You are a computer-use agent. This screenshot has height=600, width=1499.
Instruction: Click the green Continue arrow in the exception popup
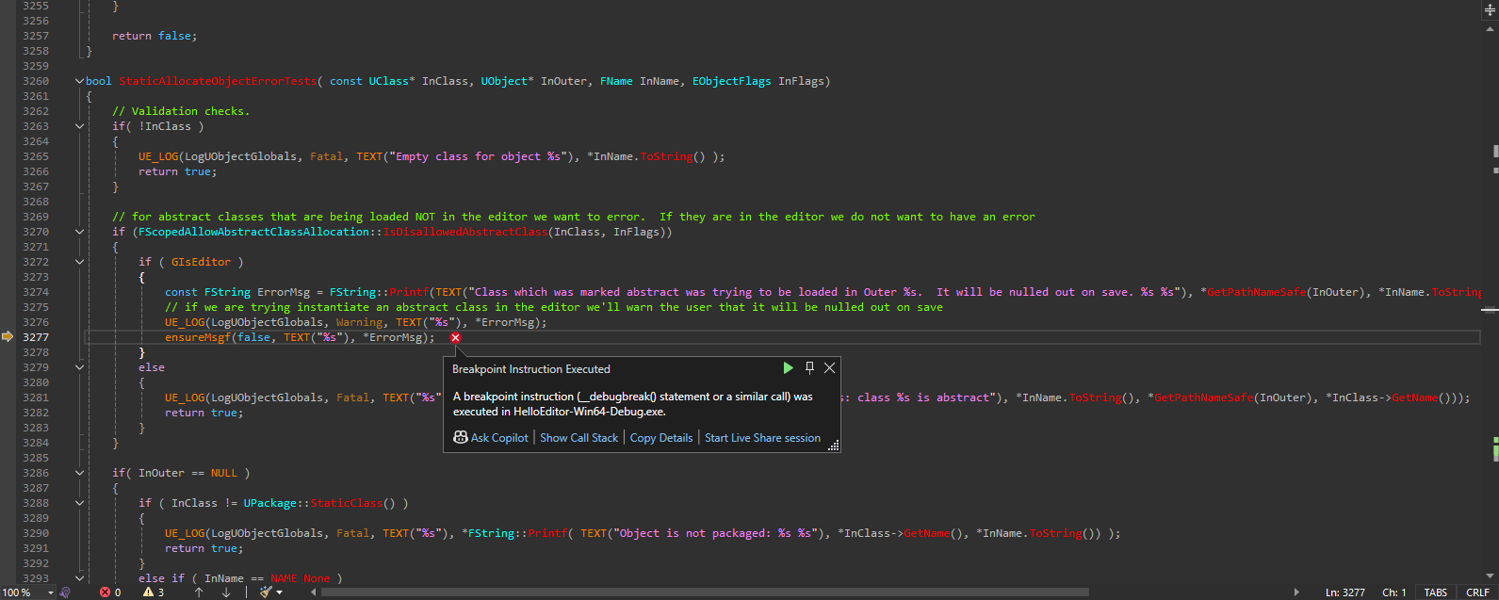[789, 368]
